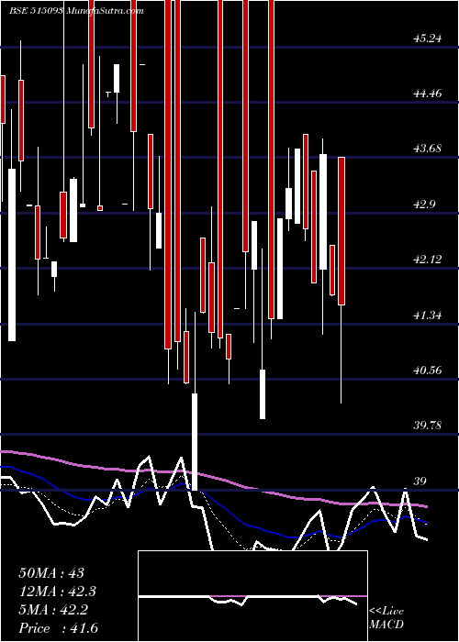Click the 42.12 price axis label
Viewport: 459px width, 642px height.
(x=428, y=260)
